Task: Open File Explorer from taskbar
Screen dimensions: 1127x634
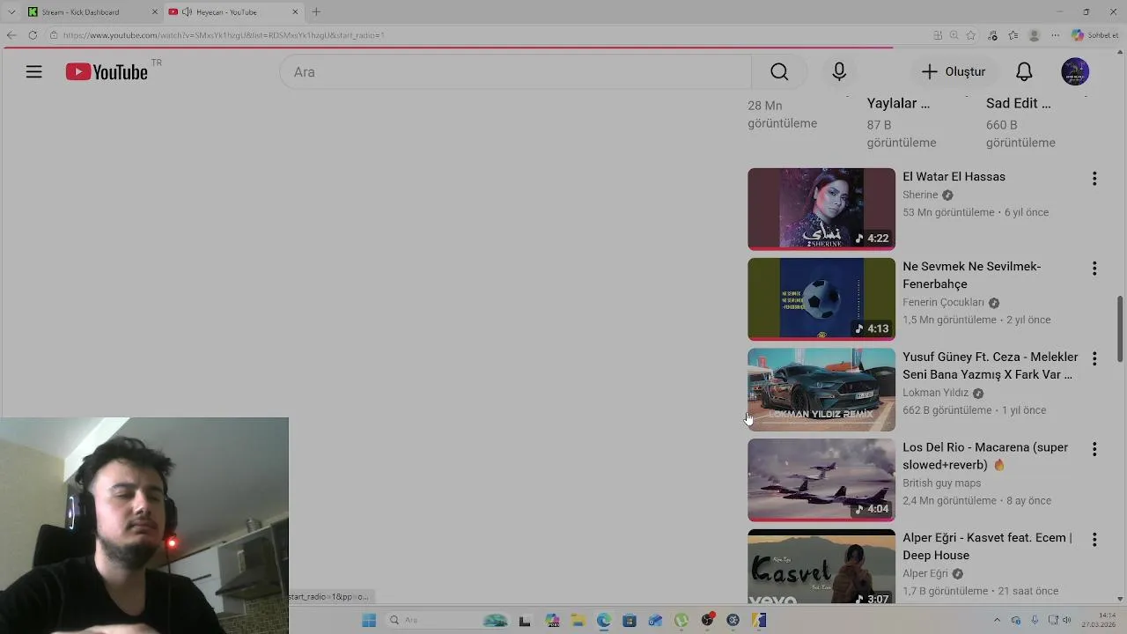Action: [578, 621]
